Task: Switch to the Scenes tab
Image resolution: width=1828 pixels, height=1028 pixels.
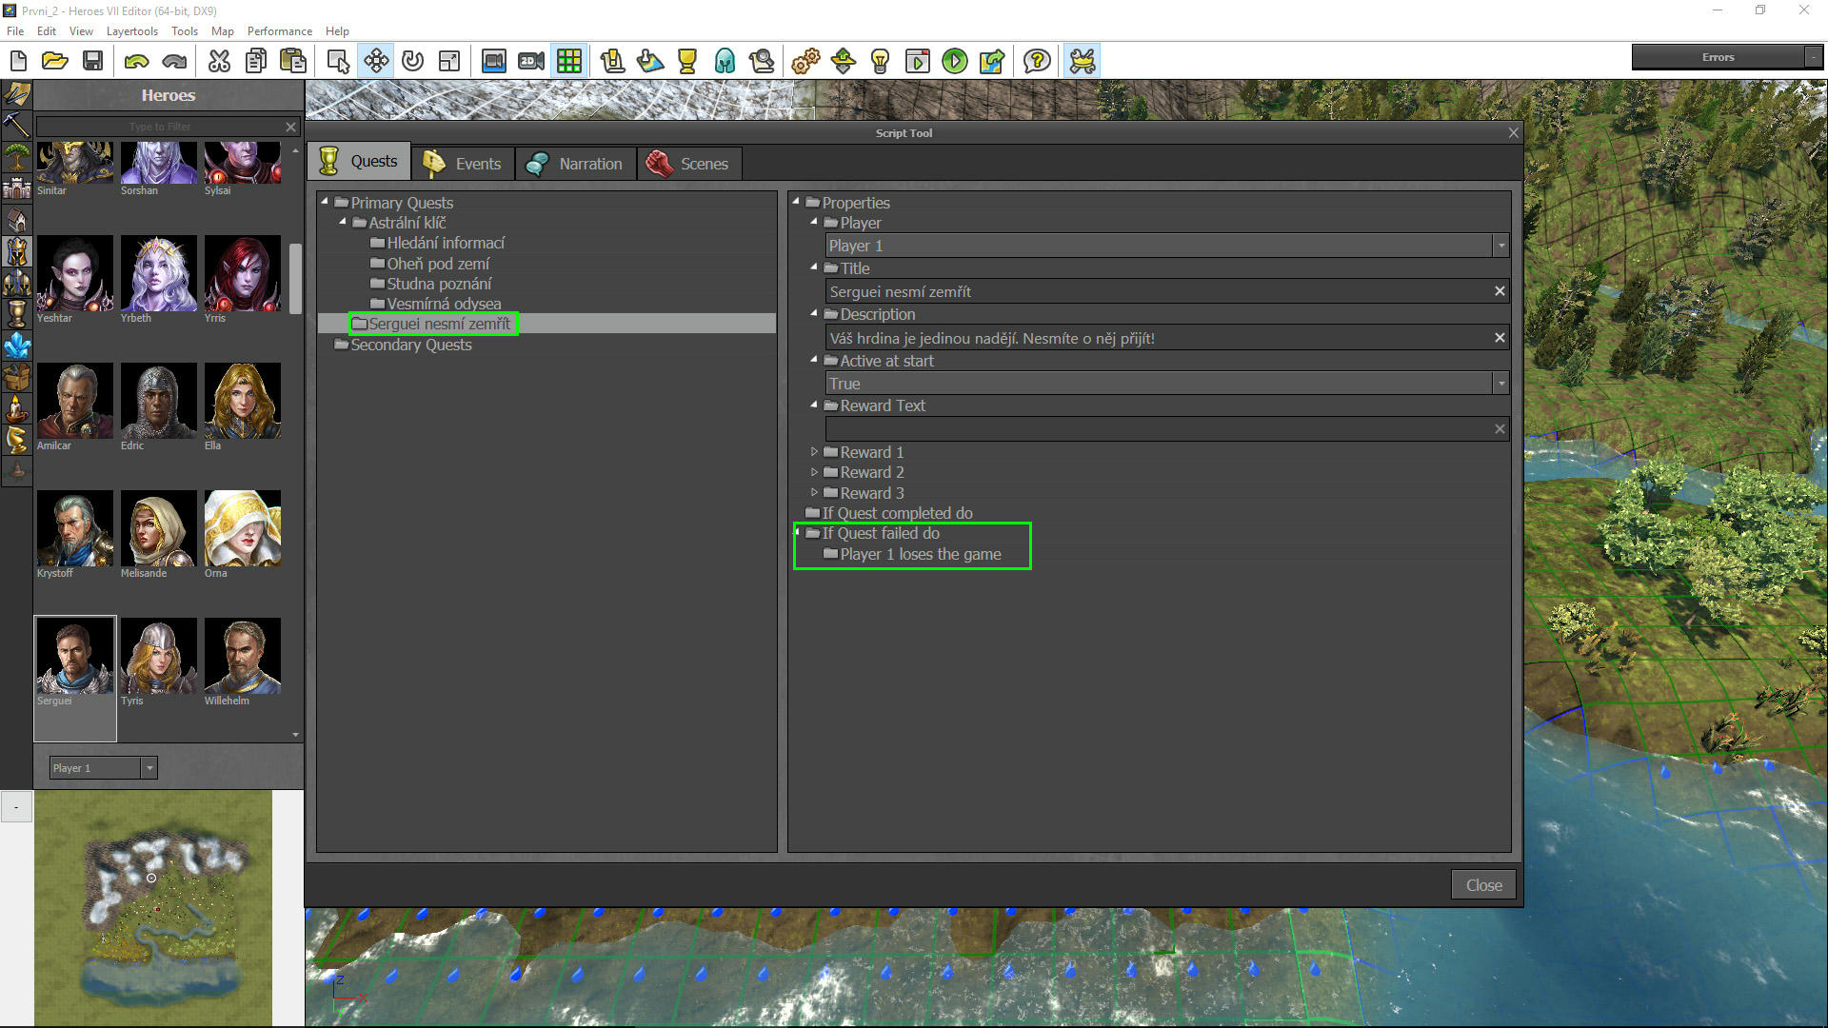Action: tap(687, 163)
